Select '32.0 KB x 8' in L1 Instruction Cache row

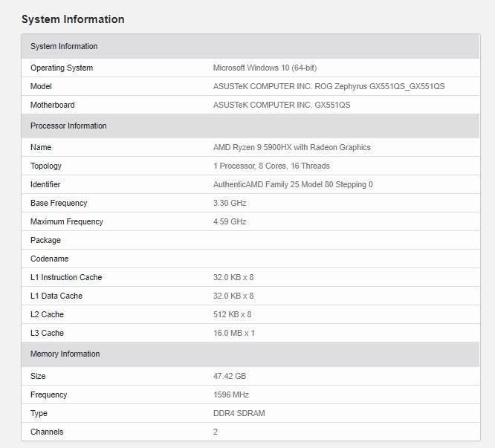point(233,278)
